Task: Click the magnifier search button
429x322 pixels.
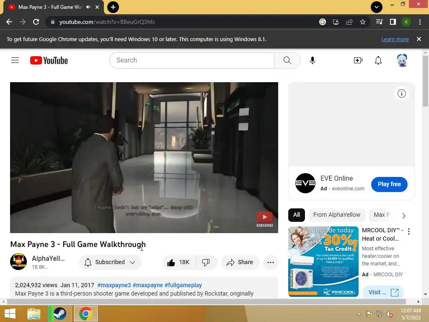Action: pos(287,60)
